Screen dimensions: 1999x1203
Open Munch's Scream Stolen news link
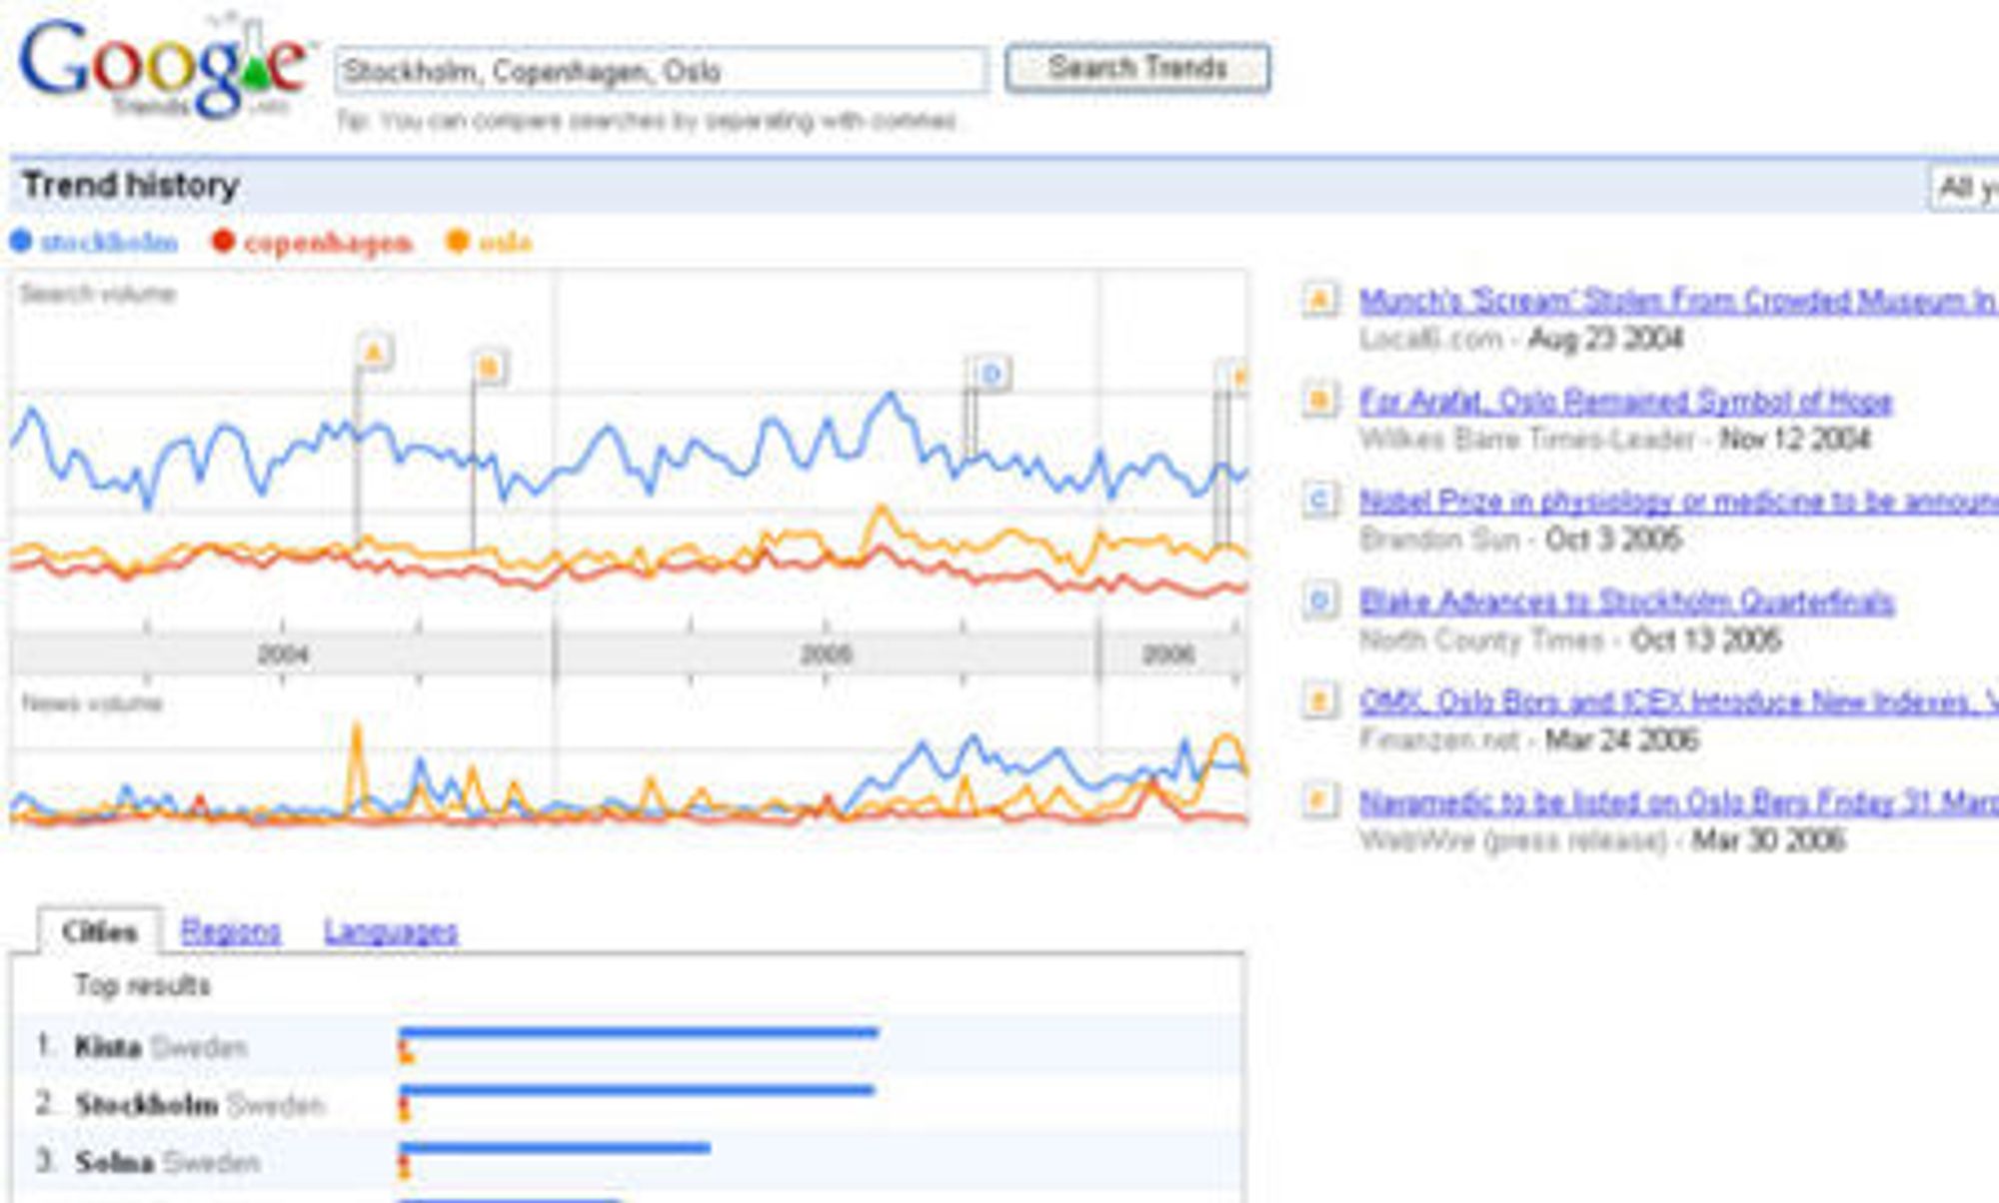point(1678,300)
